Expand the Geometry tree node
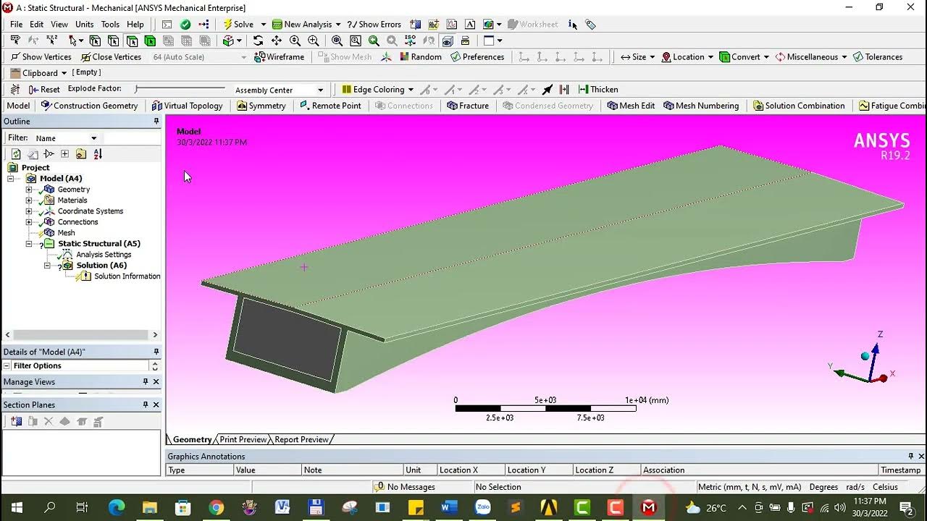This screenshot has width=927, height=521. pos(29,190)
